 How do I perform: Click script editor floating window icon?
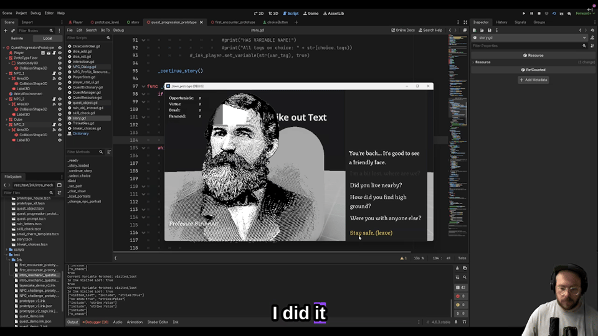coord(465,30)
